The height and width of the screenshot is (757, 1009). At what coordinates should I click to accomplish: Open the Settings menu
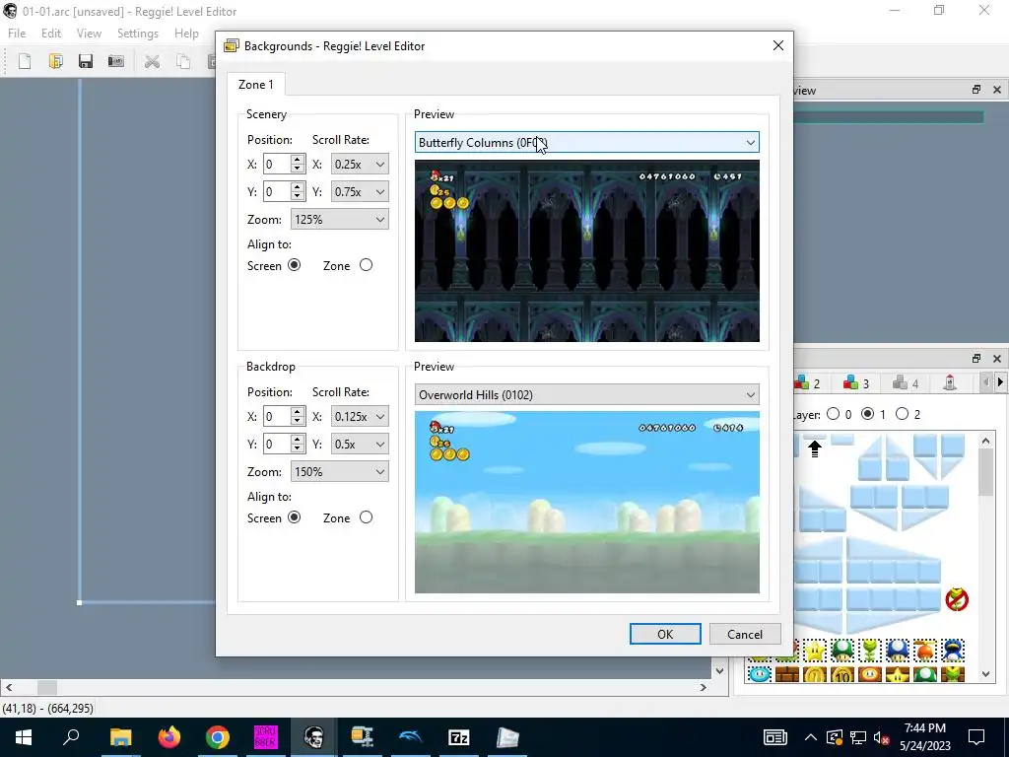pos(138,33)
